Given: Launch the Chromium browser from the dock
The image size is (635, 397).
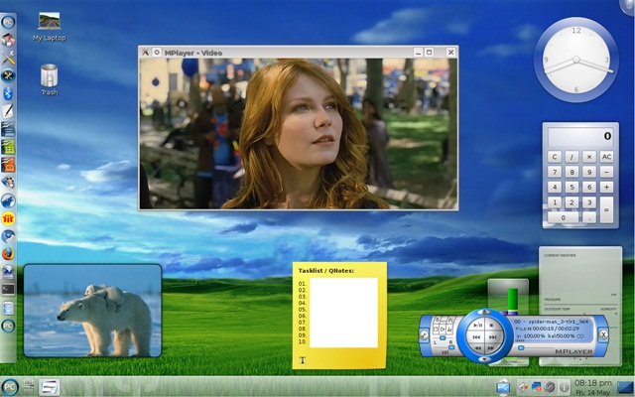Looking at the screenshot, I should coord(8,236).
